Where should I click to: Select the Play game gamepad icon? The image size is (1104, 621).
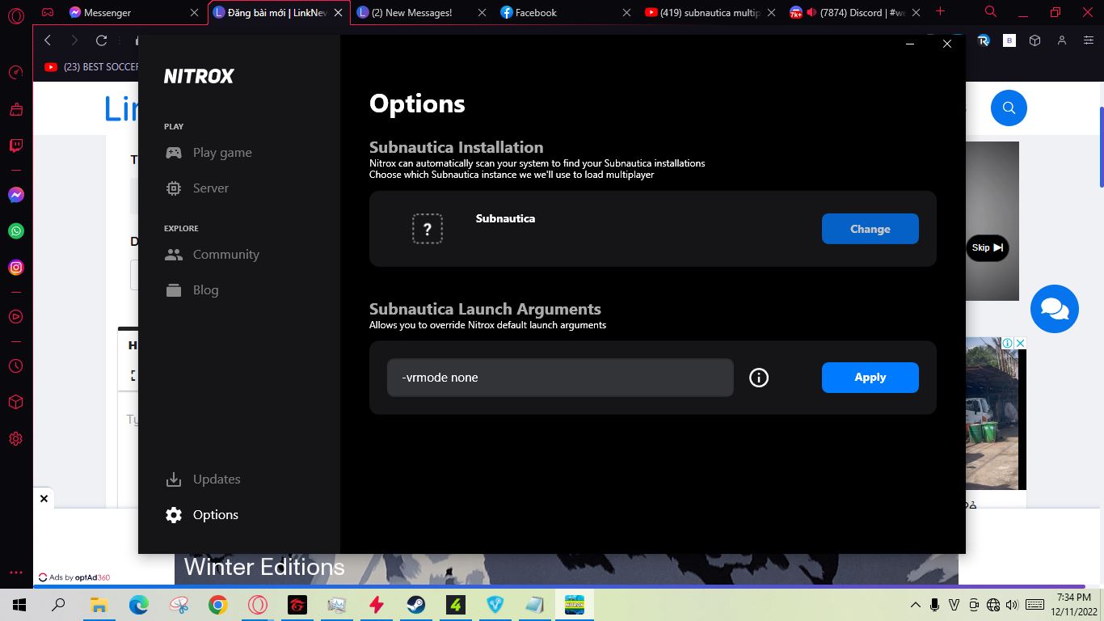(x=174, y=152)
